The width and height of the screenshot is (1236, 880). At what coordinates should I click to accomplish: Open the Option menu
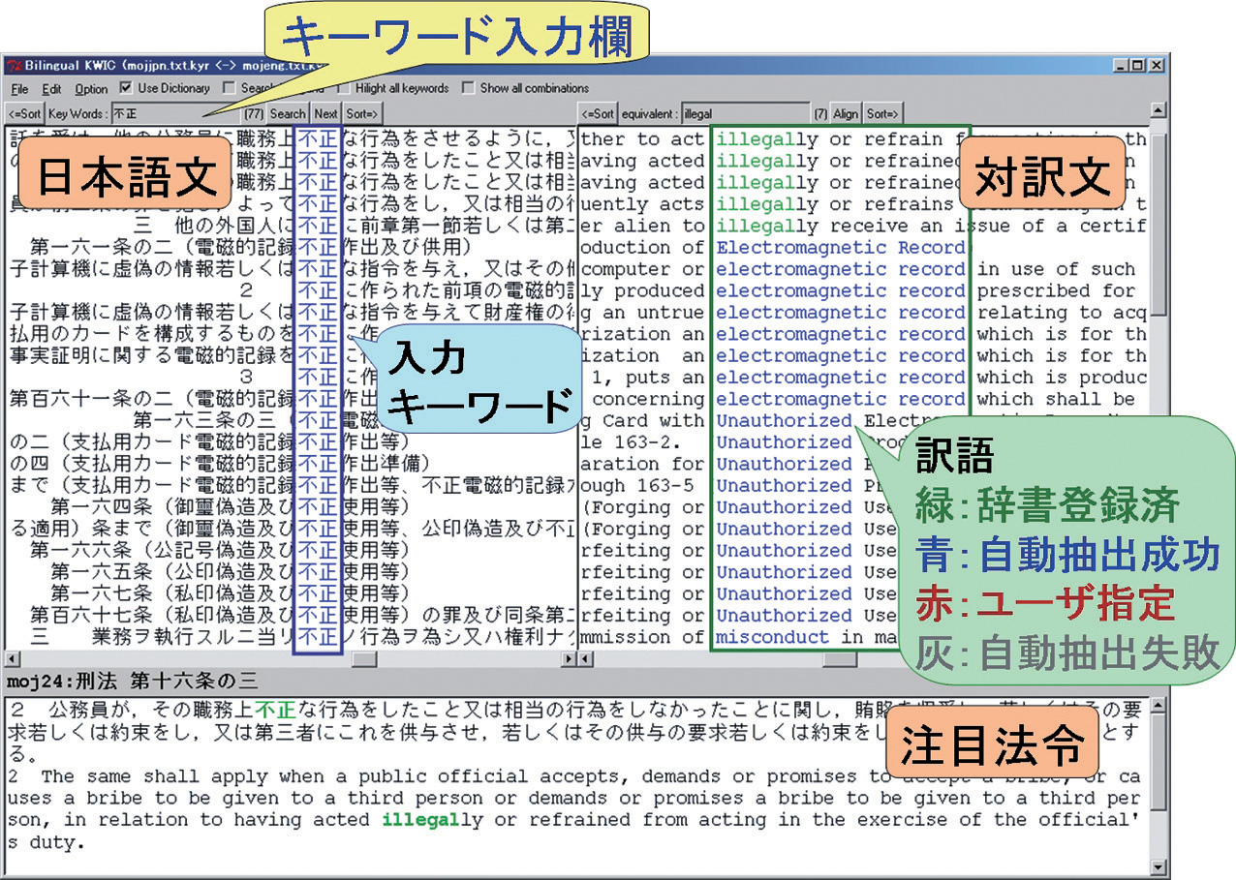click(x=91, y=88)
